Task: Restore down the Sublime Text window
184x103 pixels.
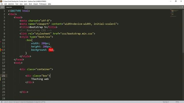Action: tap(176, 1)
